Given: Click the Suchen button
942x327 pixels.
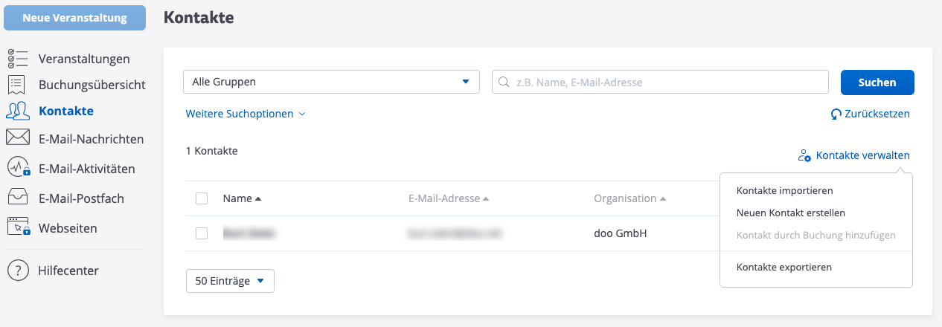Looking at the screenshot, I should pos(877,82).
